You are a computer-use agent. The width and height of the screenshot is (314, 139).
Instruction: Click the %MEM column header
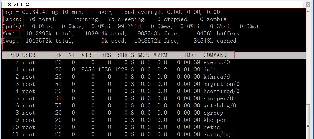tap(161, 55)
